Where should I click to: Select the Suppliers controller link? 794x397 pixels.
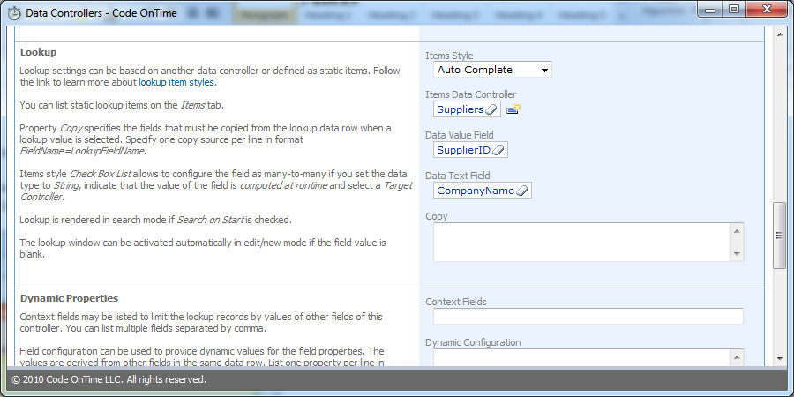460,109
